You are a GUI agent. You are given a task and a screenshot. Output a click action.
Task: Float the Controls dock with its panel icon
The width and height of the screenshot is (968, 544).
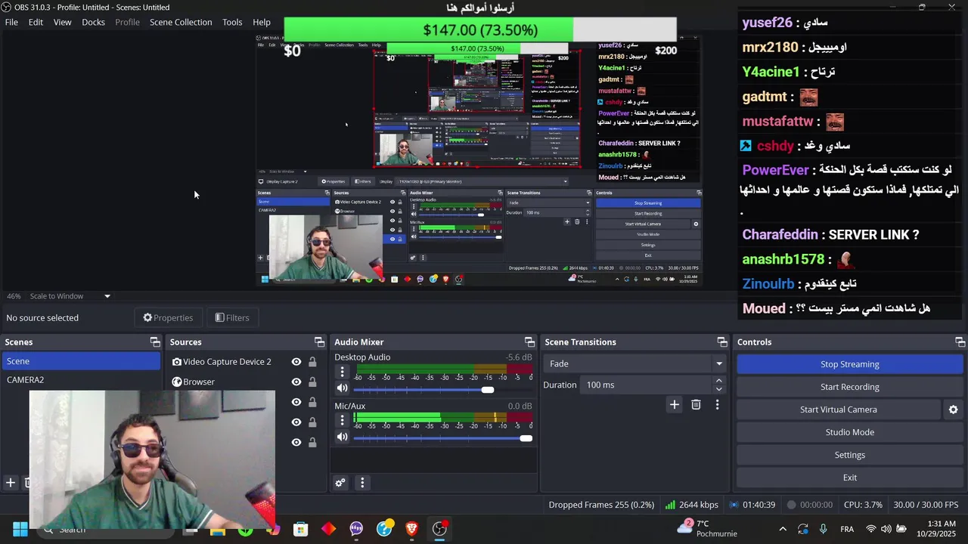tap(960, 342)
